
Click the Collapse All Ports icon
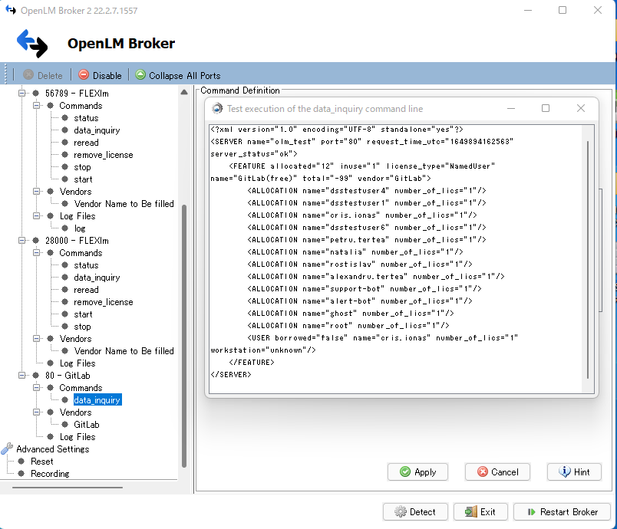pos(140,75)
